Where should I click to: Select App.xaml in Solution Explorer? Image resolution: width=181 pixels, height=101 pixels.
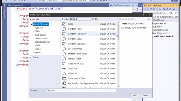[157, 27]
